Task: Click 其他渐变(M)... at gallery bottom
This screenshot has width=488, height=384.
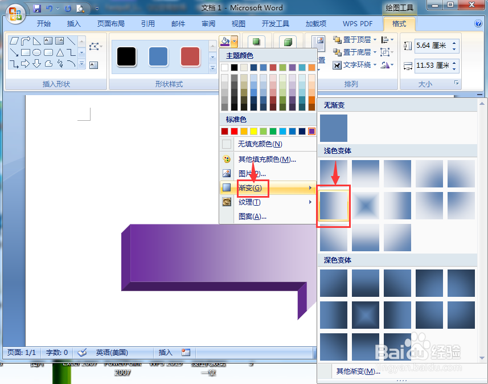Action: click(358, 371)
